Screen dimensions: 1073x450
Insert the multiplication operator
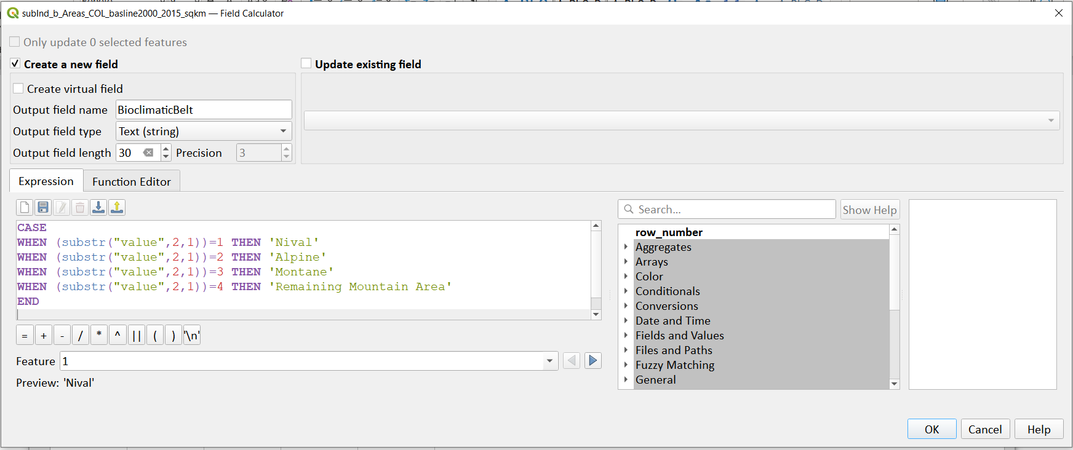[99, 336]
